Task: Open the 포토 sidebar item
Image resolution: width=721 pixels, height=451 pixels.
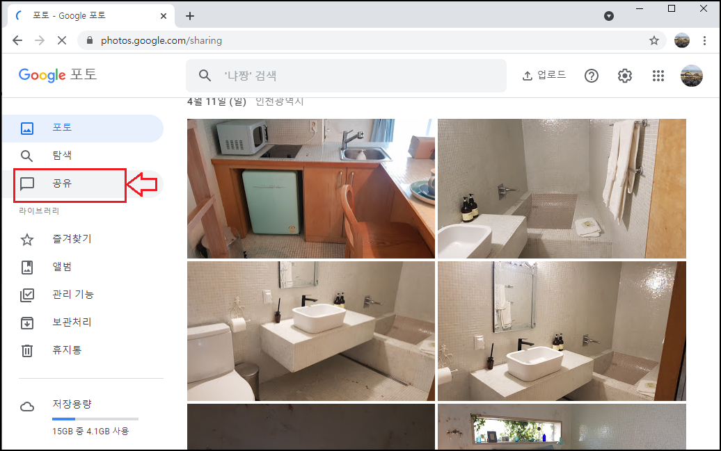Action: [83, 128]
